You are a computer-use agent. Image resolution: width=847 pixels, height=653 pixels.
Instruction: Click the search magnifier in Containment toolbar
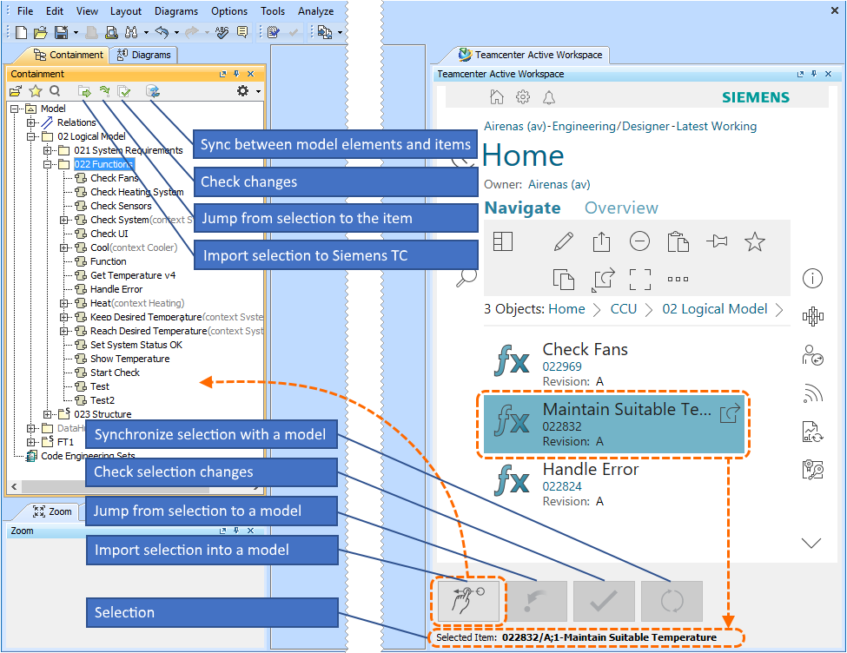[x=55, y=90]
